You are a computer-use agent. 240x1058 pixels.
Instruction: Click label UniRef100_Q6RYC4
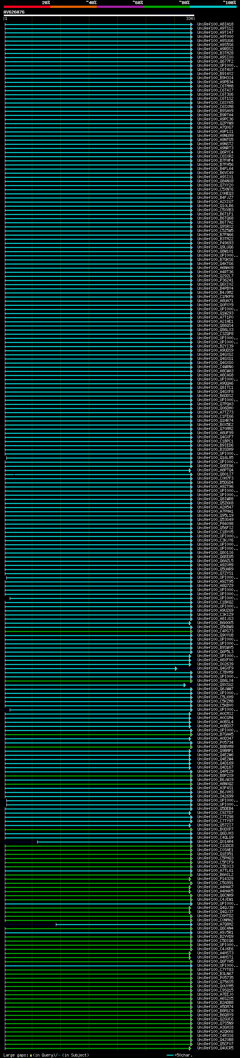click(x=215, y=152)
